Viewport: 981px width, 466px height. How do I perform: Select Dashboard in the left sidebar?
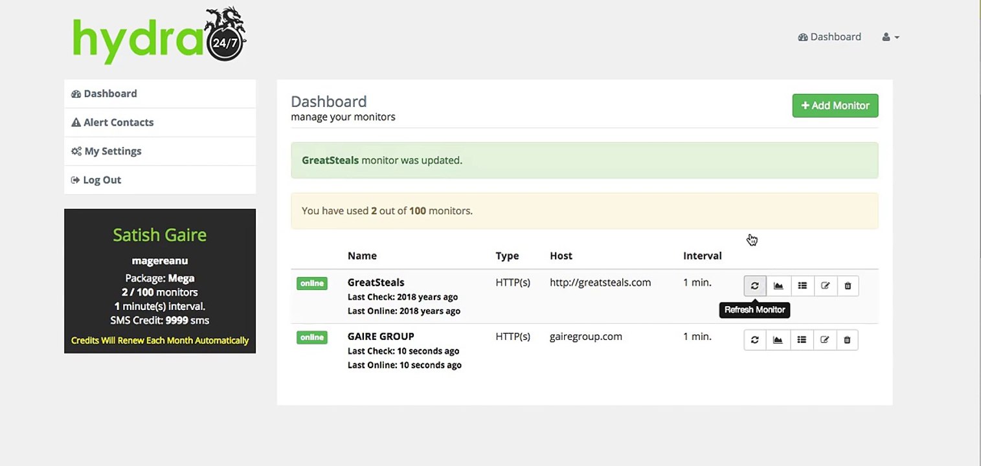point(160,94)
